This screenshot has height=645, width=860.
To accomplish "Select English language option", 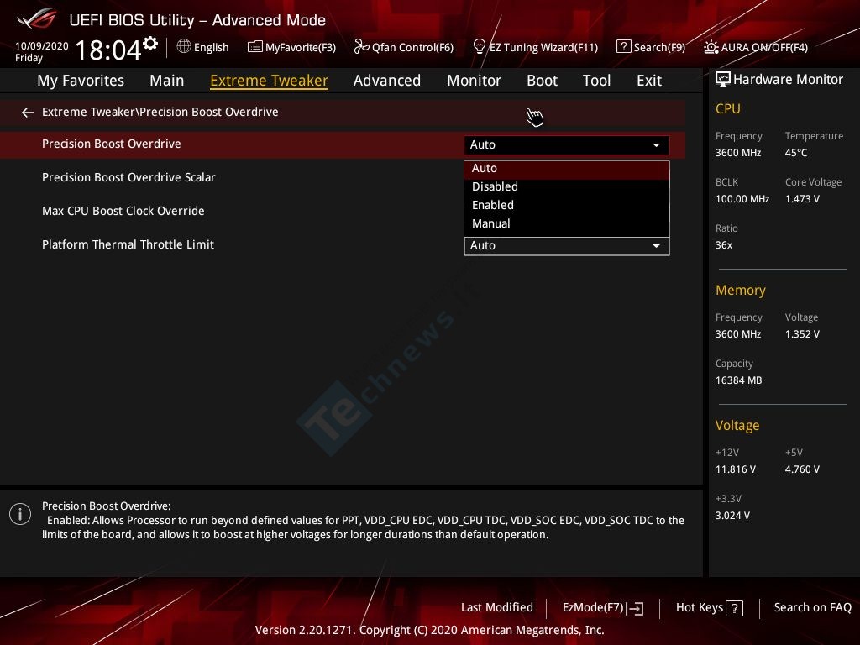I will pyautogui.click(x=211, y=47).
